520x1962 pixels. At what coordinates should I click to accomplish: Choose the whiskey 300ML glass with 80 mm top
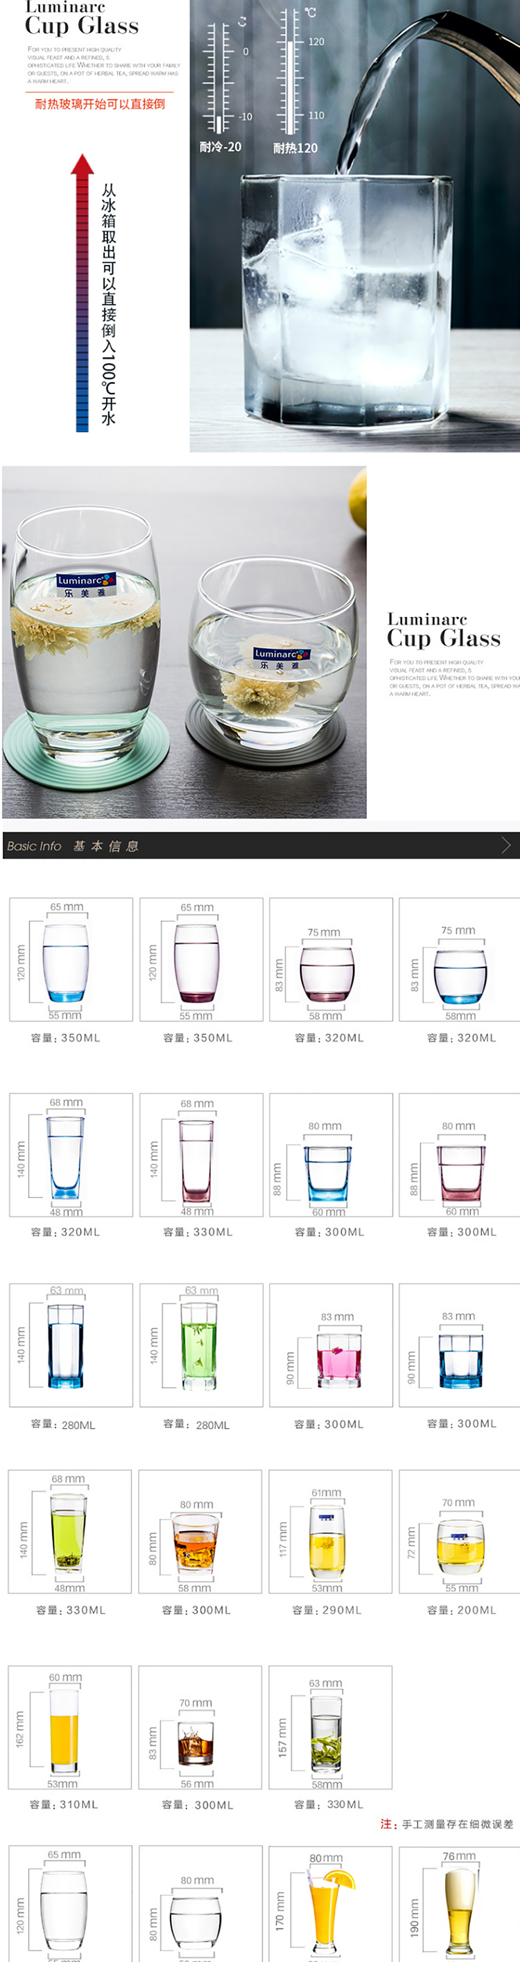[200, 1531]
